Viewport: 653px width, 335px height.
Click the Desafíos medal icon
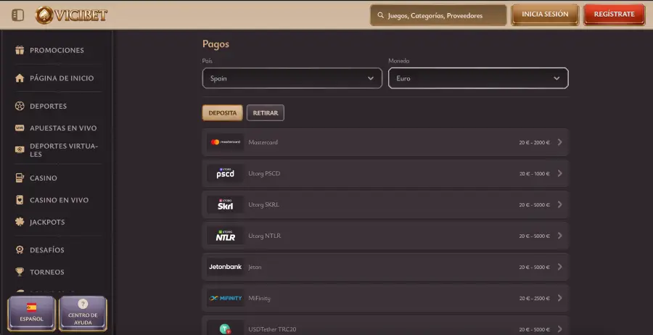pyautogui.click(x=20, y=249)
